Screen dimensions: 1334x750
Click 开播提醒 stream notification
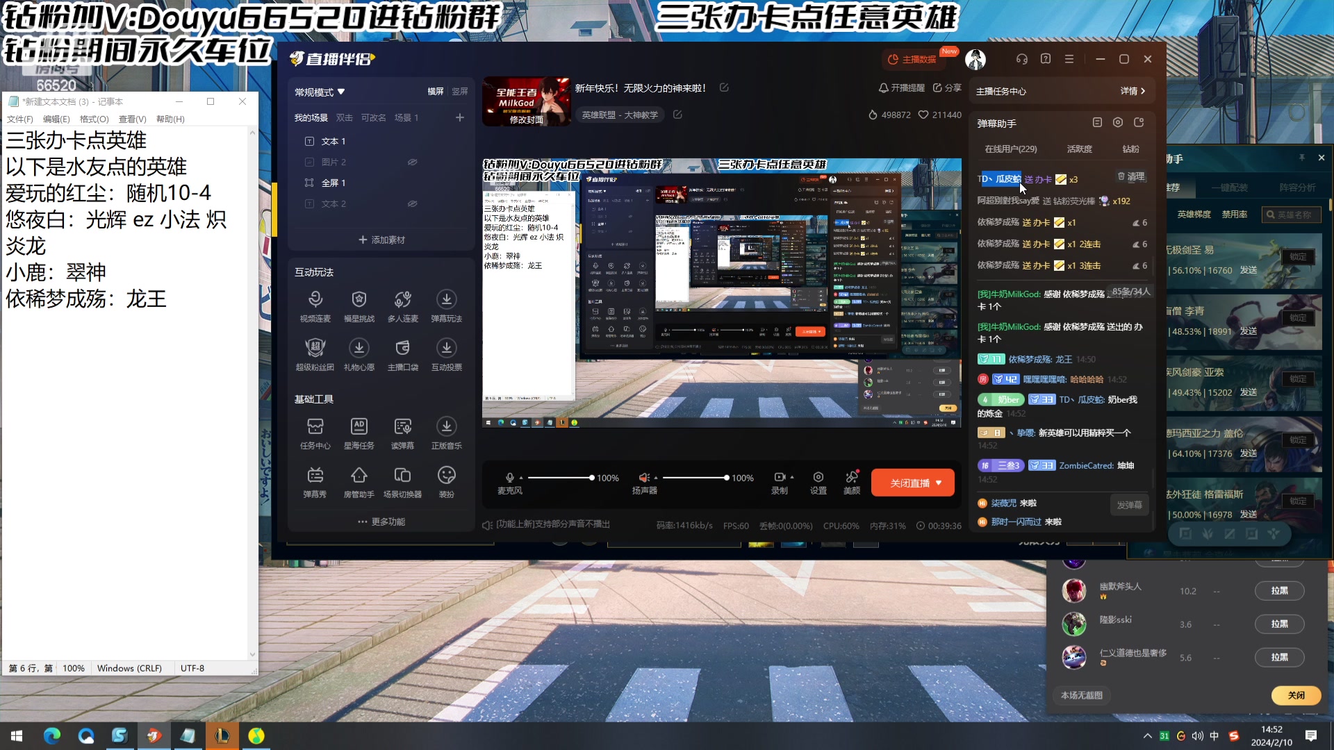tap(902, 88)
